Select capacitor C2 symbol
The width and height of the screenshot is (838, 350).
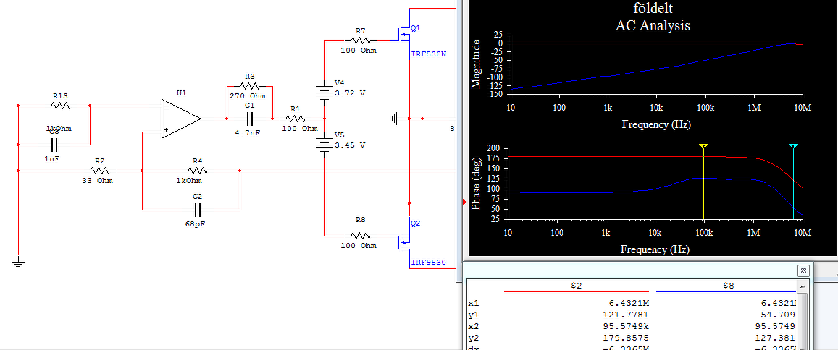coord(198,210)
